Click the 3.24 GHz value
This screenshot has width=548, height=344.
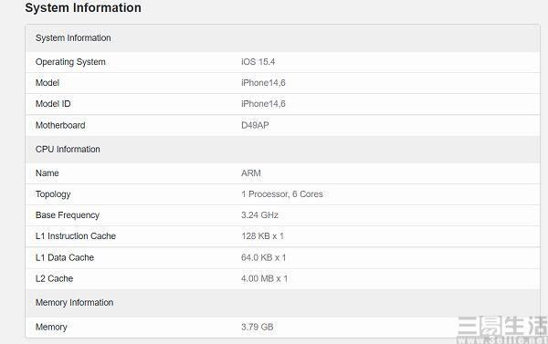[259, 215]
